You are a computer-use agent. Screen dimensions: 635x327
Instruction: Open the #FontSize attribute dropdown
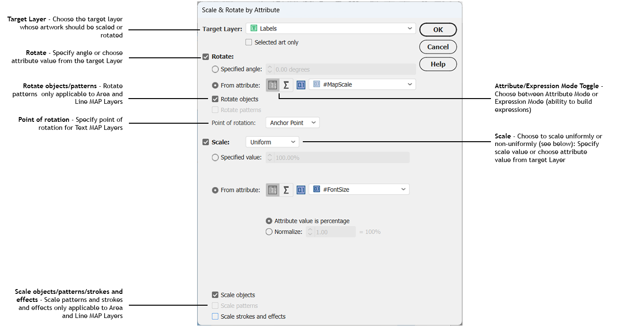tap(359, 190)
